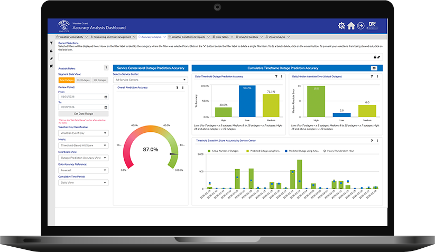Screen dimensions: 435x252
Task: Go to the home icon
Action: 351,26
